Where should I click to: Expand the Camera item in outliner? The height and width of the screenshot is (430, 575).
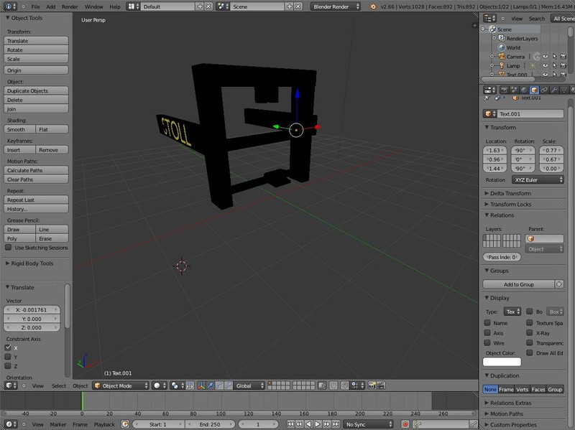[x=492, y=57]
